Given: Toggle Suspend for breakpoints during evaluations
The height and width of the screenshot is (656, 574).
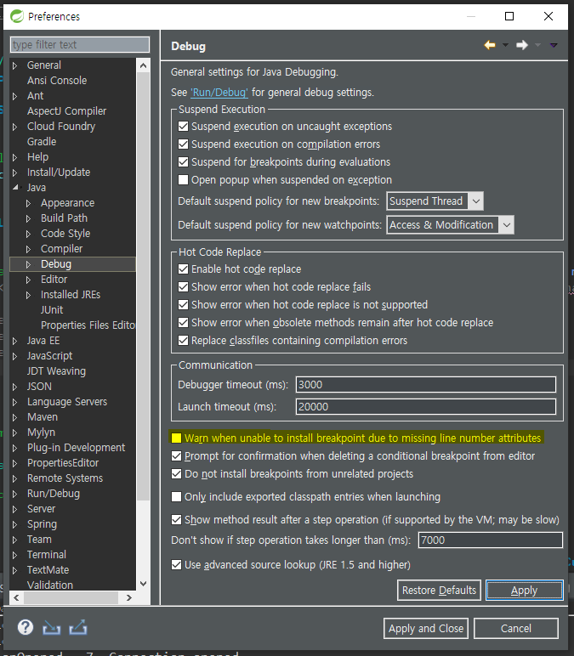Looking at the screenshot, I should [x=183, y=162].
